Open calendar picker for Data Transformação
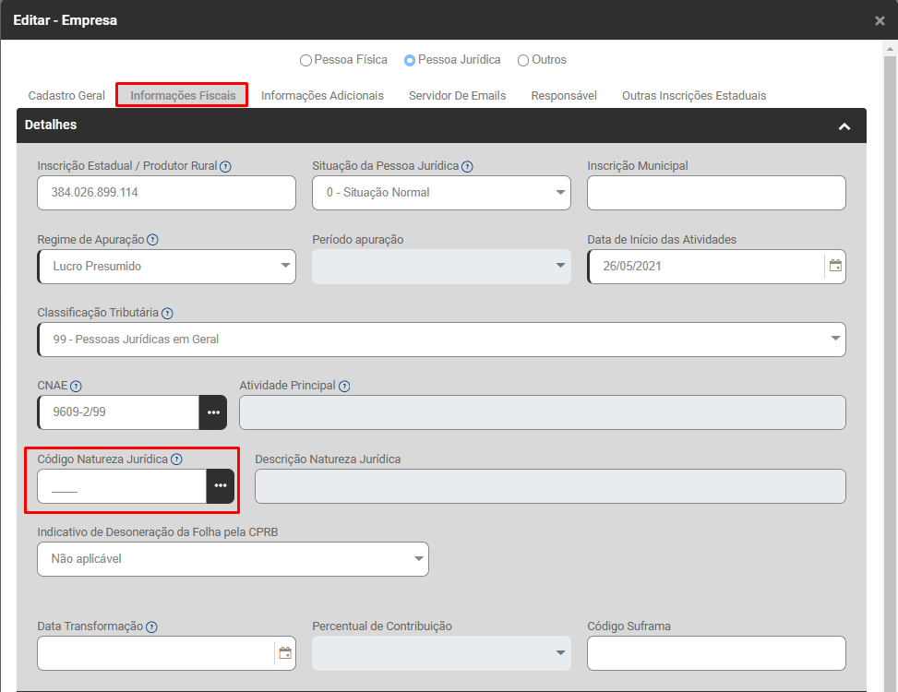This screenshot has width=898, height=692. tap(285, 653)
